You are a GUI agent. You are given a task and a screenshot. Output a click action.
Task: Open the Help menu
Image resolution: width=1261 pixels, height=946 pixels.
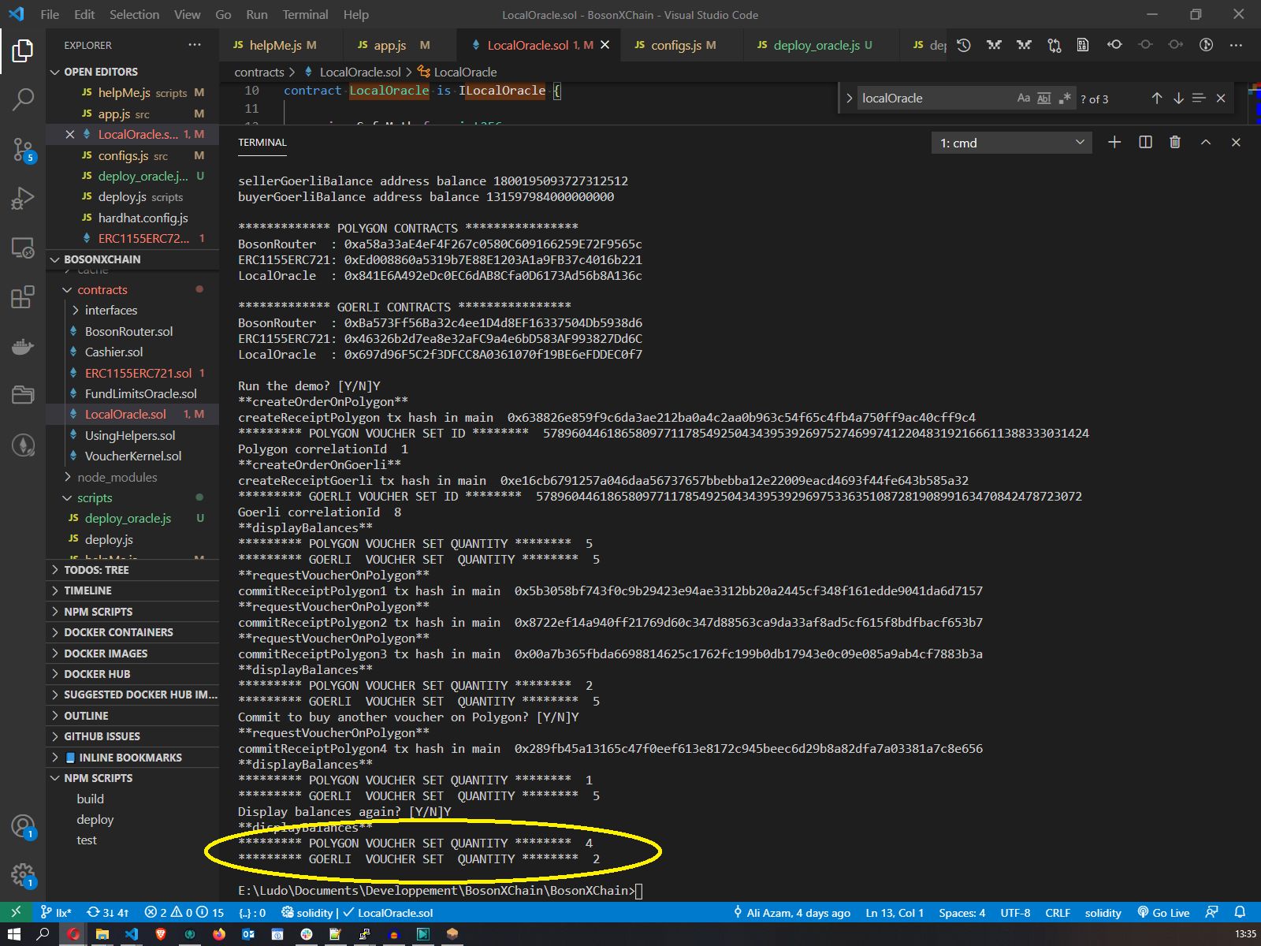(x=355, y=14)
